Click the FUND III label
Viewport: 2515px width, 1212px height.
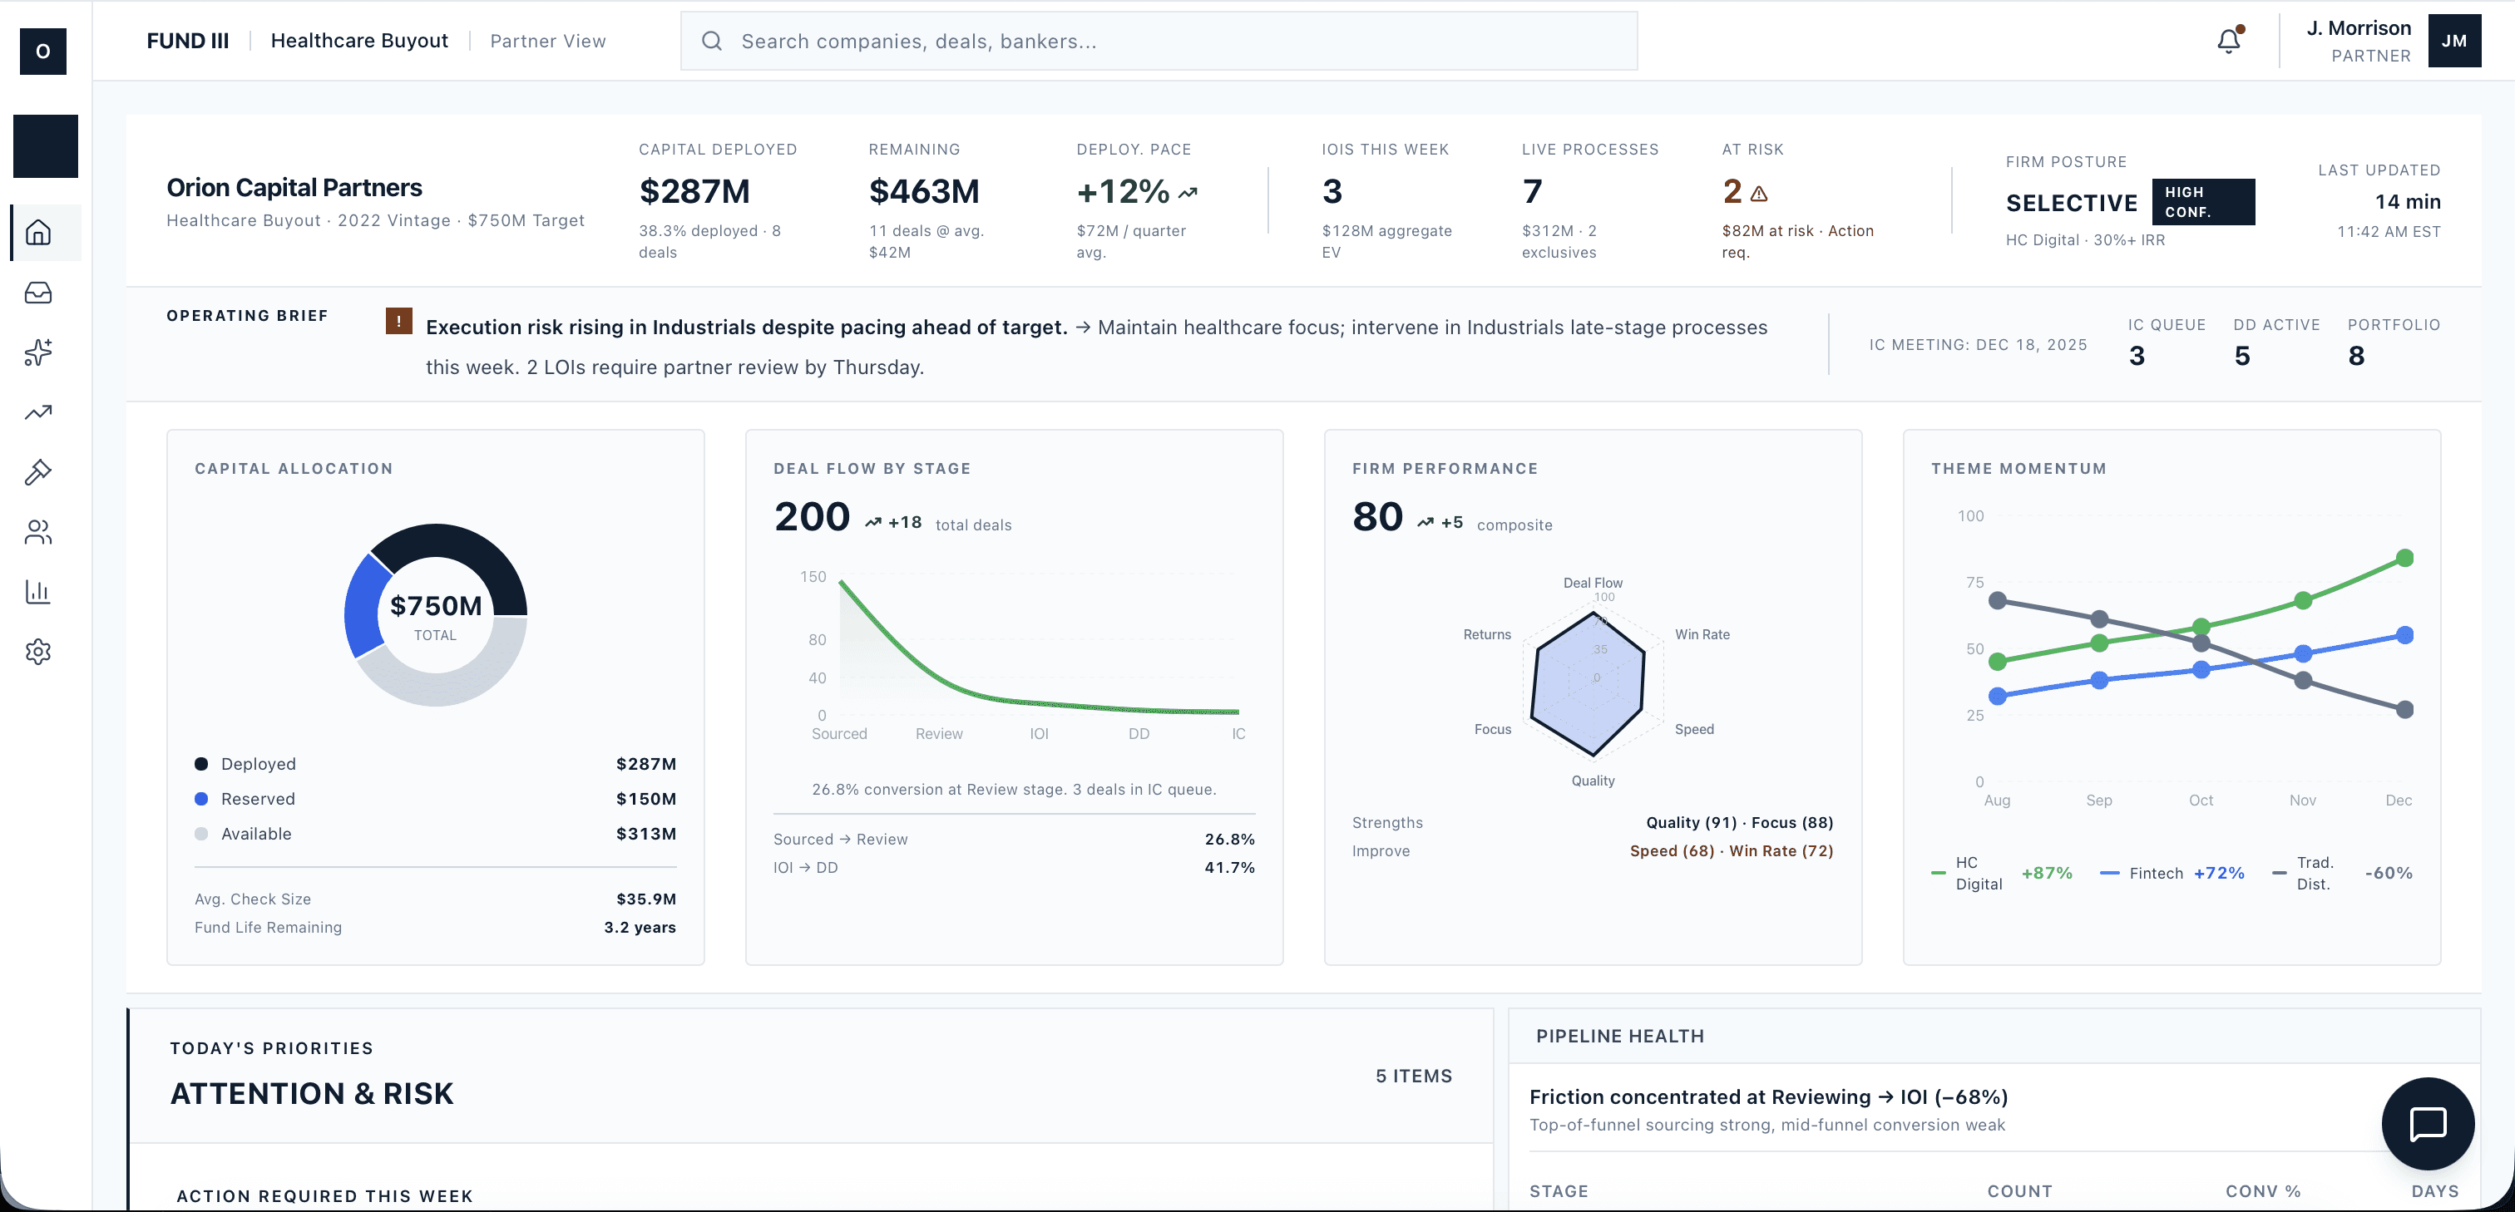(x=187, y=41)
